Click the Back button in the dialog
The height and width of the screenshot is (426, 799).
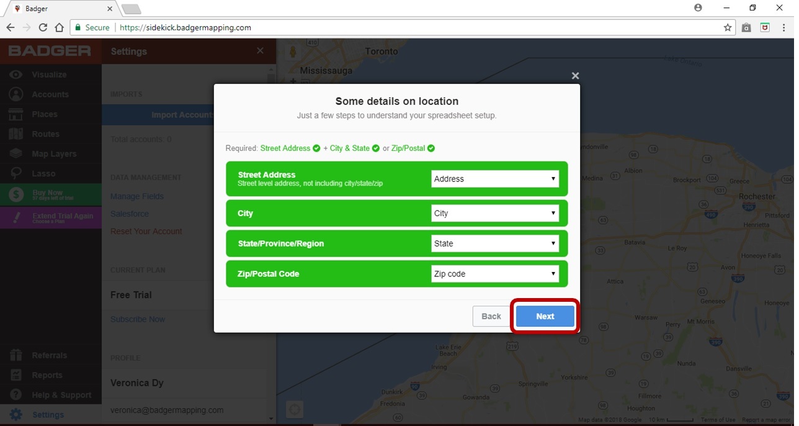pyautogui.click(x=491, y=316)
